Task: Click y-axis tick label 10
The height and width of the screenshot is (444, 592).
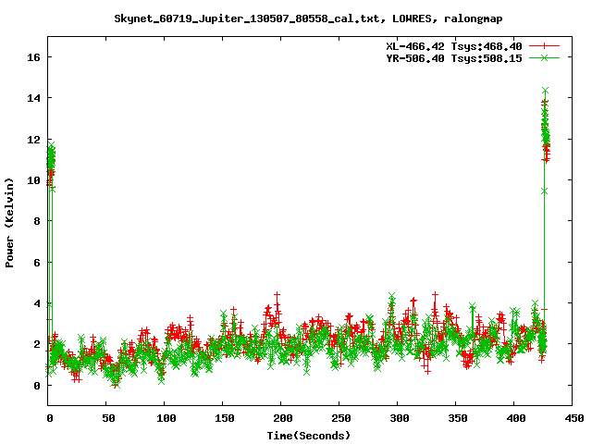Action: click(33, 180)
